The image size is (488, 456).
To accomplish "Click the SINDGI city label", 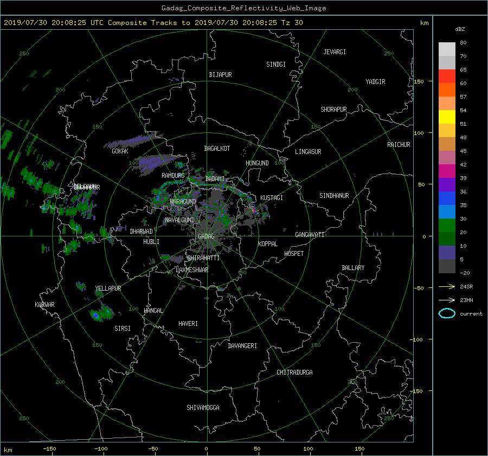I will pos(276,65).
